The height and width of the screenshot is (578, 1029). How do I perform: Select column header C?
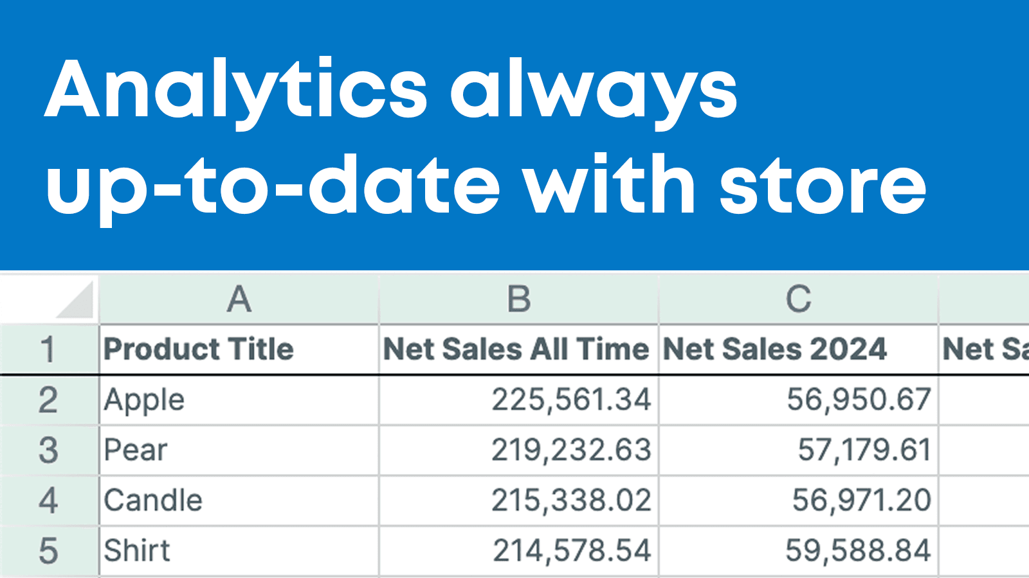pos(797,297)
